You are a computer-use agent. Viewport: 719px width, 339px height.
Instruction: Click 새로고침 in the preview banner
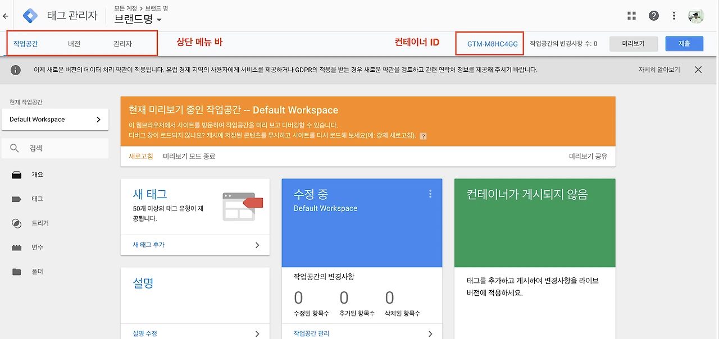coord(141,156)
